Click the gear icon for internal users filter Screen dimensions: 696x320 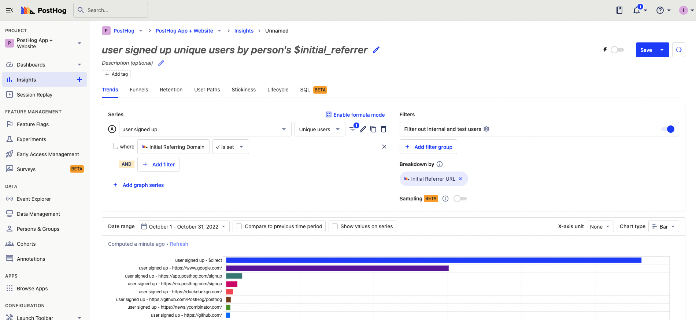486,129
